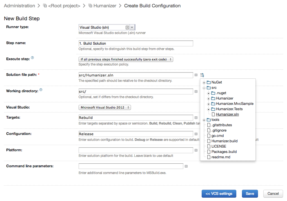Open parameter picker beside Solution file path
The height and width of the screenshot is (201, 287).
click(196, 75)
